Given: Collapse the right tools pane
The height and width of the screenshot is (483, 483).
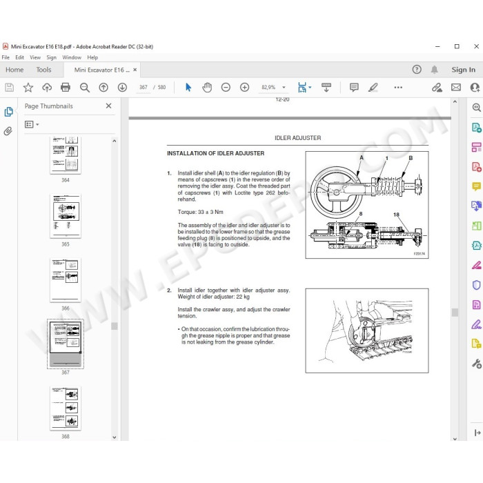Looking at the screenshot, I should 477,433.
